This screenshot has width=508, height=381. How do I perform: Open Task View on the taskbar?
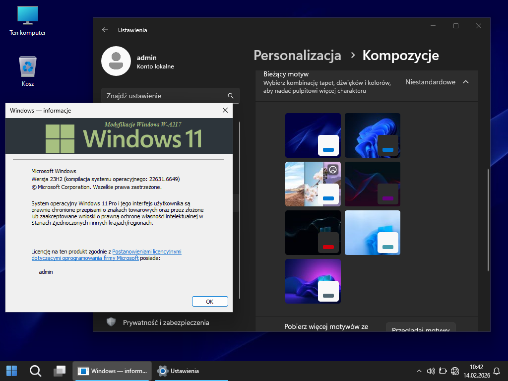(x=60, y=371)
